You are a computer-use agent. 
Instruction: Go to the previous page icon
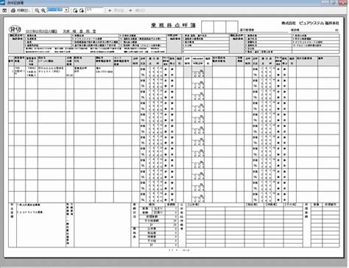coord(75,10)
